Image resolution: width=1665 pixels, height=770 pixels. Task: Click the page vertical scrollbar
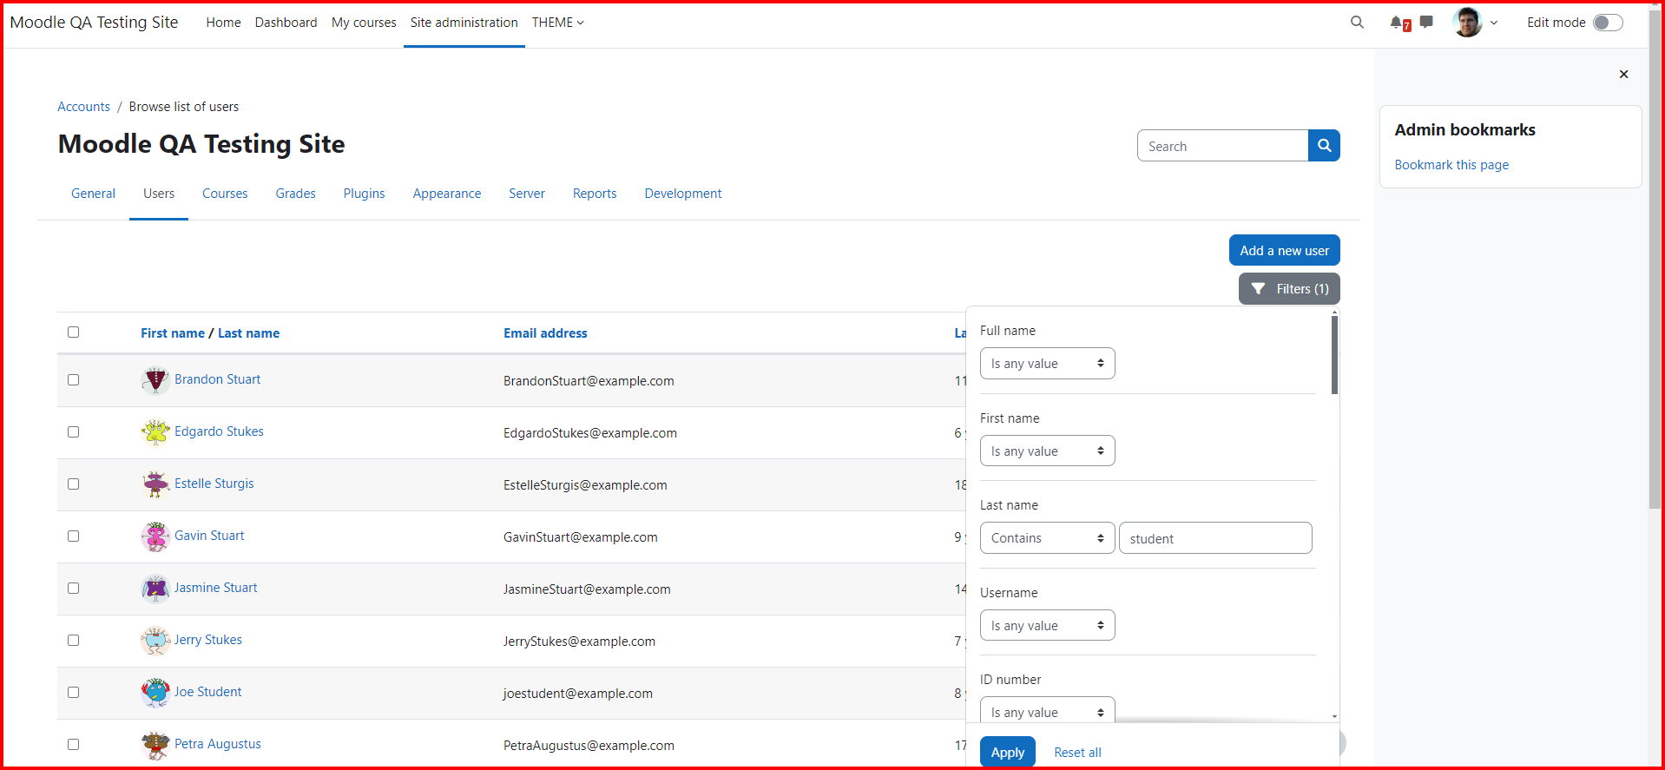tap(1655, 260)
